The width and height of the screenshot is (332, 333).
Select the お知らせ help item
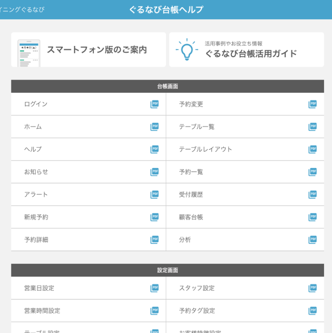click(36, 172)
